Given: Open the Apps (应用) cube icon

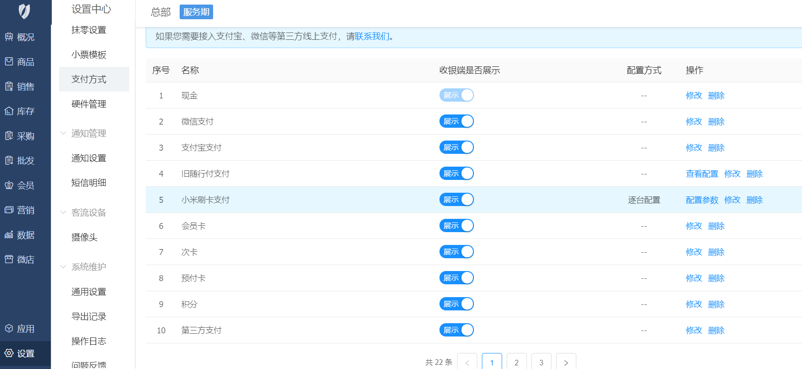Looking at the screenshot, I should (9, 329).
